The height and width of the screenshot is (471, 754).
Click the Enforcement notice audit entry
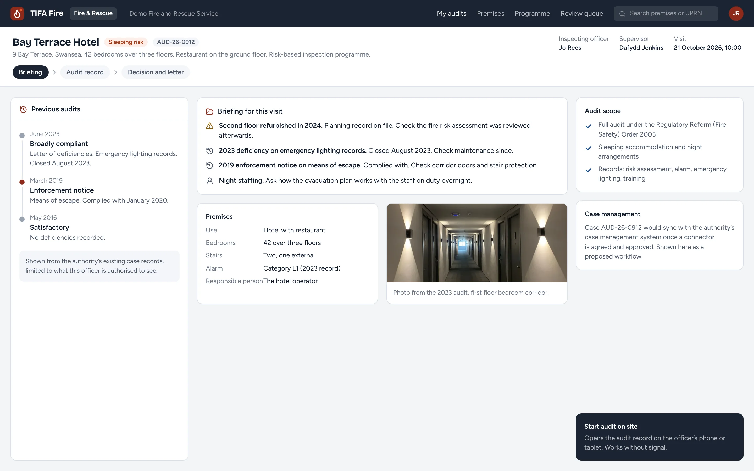tap(62, 190)
